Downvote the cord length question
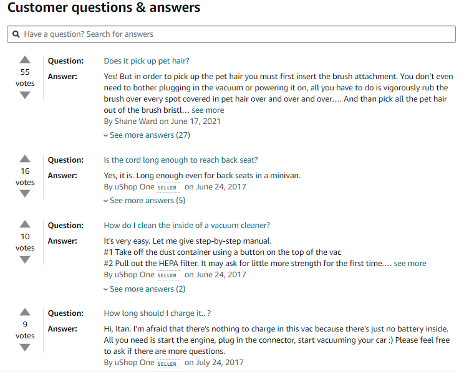 click(25, 194)
